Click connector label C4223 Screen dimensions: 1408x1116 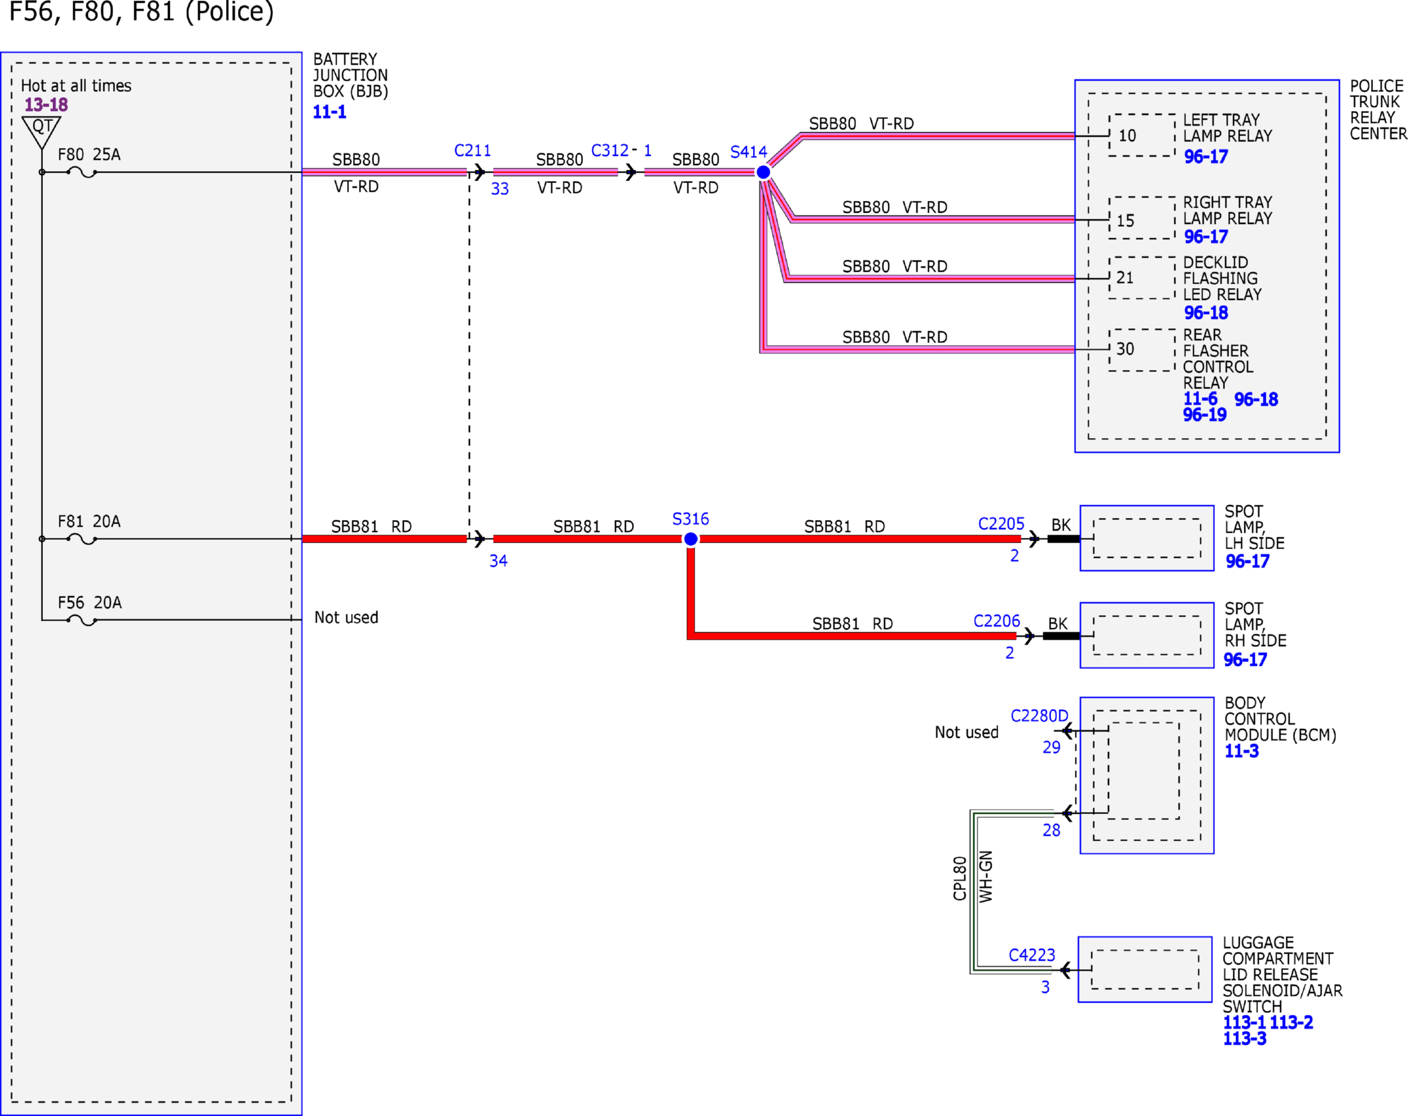click(x=1031, y=955)
